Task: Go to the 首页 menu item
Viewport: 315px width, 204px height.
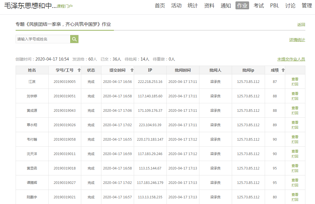Action: pos(160,6)
